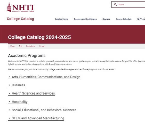
Task: Switch to the Edit tab
Action: coord(21,46)
